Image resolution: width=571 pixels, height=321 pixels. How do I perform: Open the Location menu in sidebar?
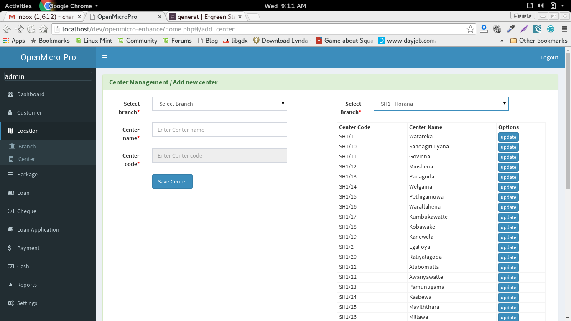[x=48, y=131]
